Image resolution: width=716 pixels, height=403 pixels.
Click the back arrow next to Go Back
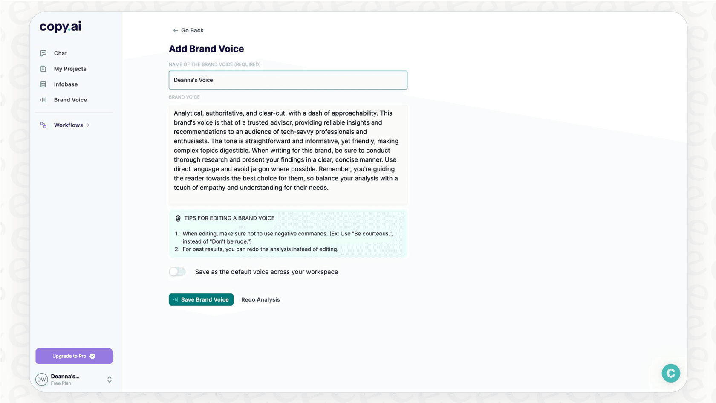click(175, 30)
